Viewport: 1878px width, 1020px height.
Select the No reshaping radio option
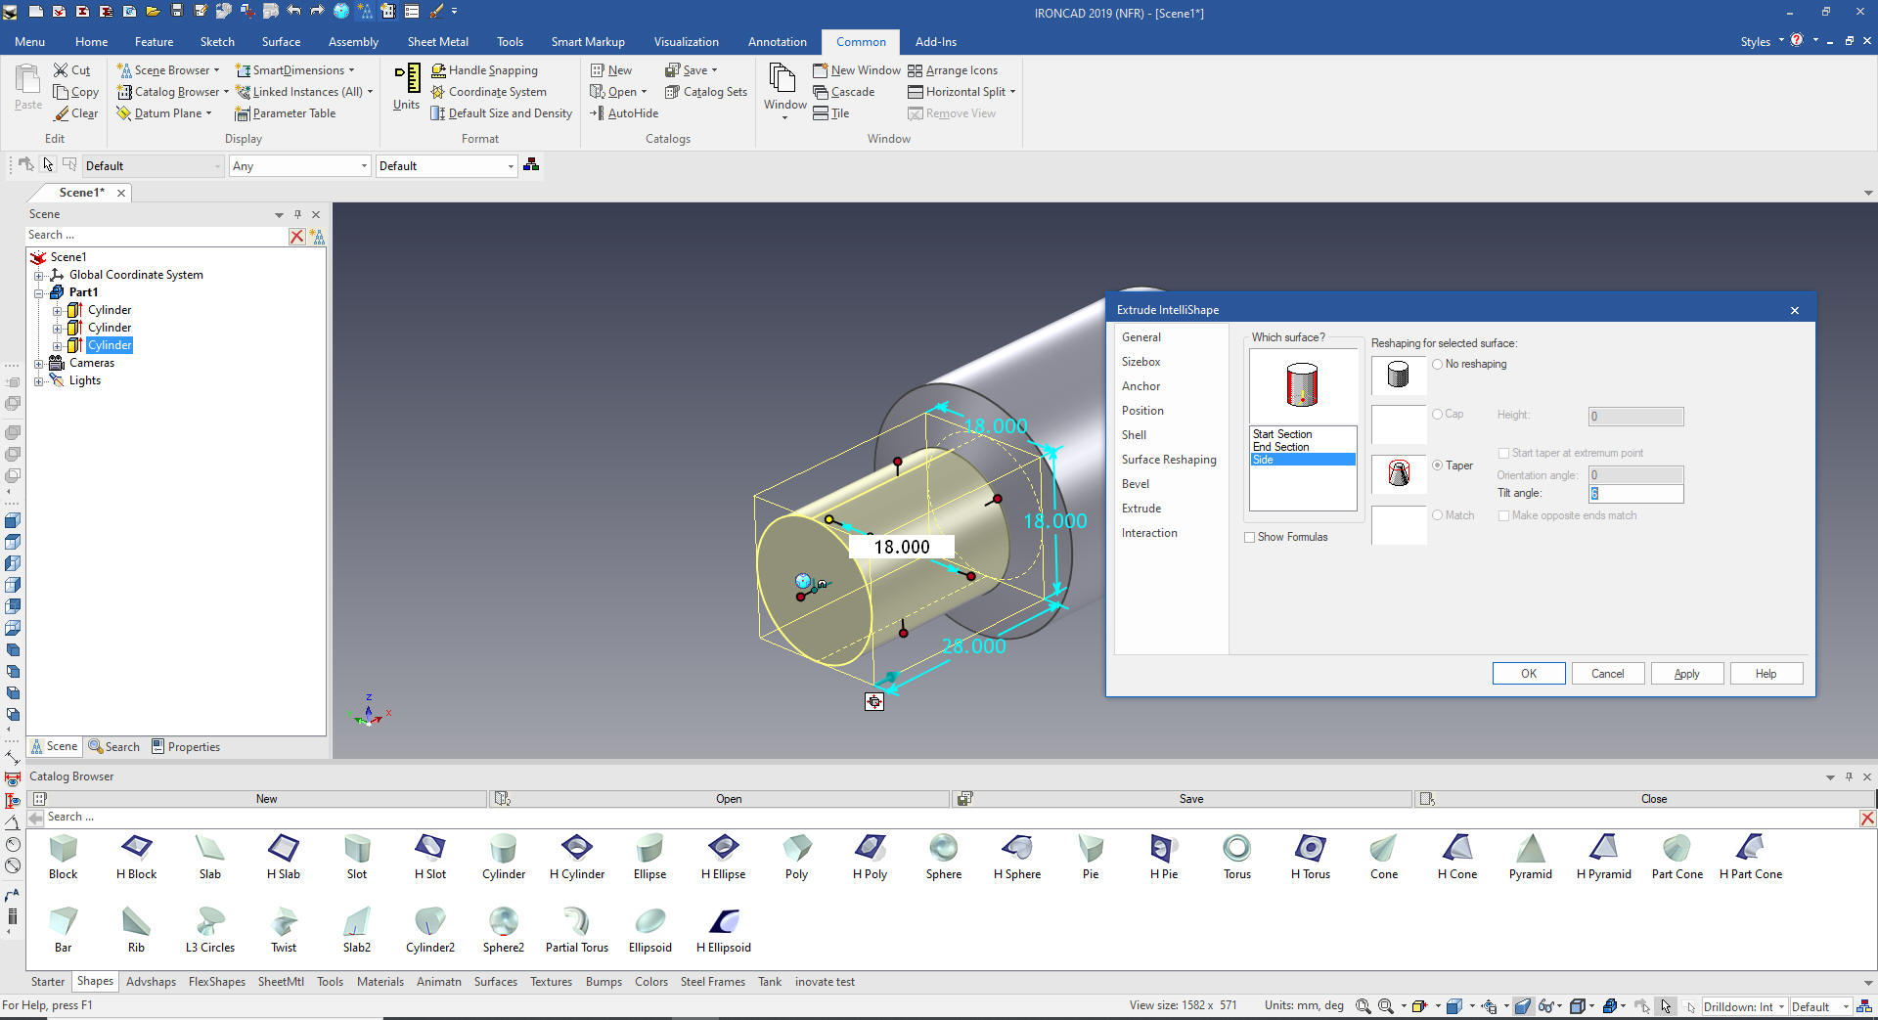pyautogui.click(x=1438, y=364)
